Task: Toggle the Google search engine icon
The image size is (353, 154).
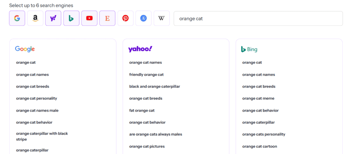Action: click(17, 18)
